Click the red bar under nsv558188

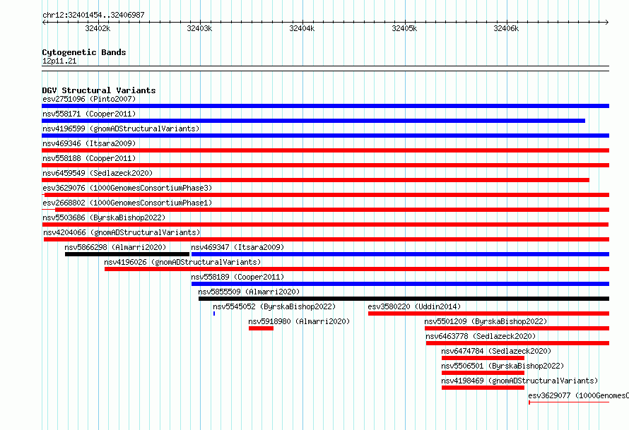coord(325,165)
